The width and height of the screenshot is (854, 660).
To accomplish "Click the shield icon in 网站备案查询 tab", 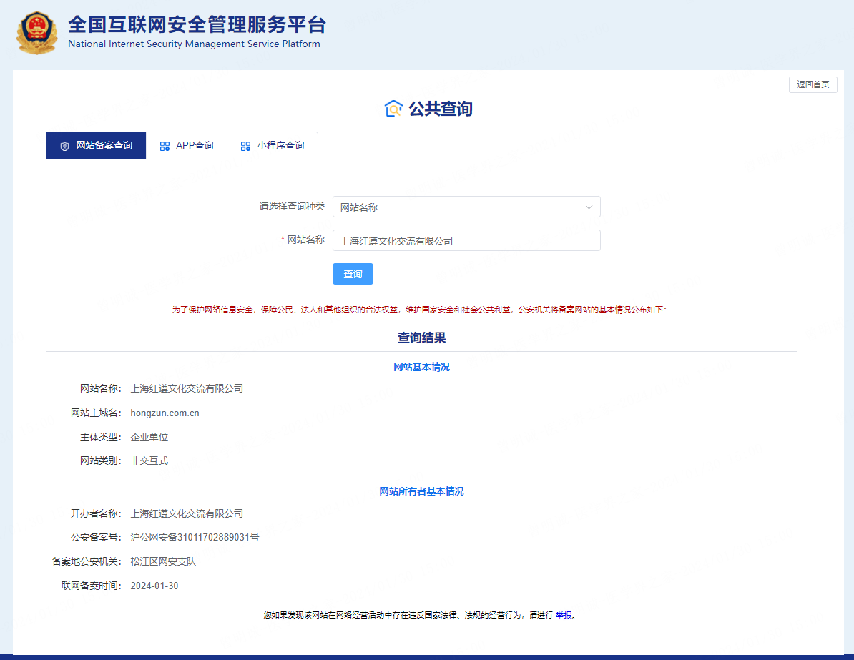I will point(64,146).
